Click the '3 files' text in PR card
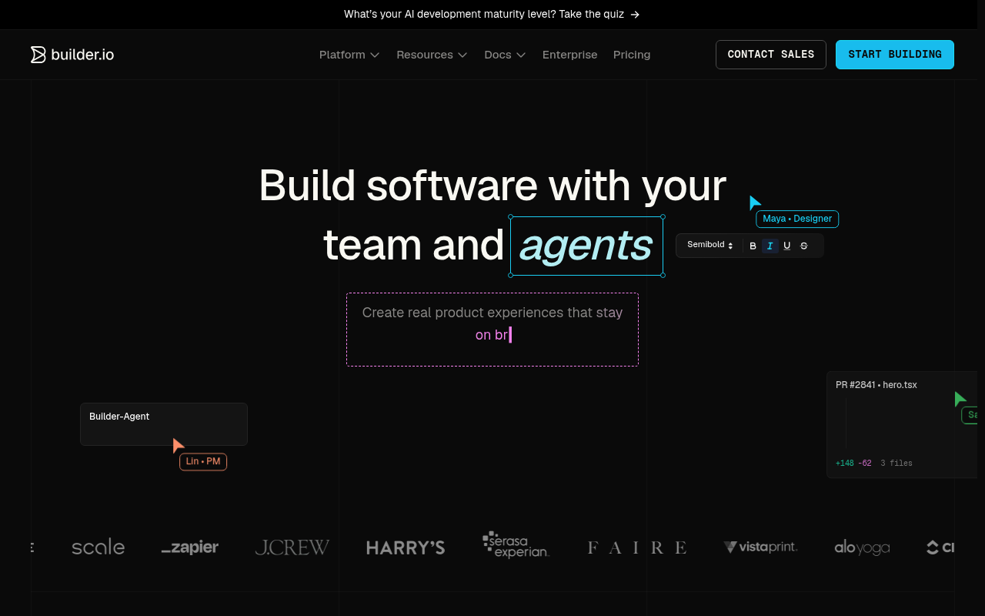The width and height of the screenshot is (985, 616). click(x=897, y=464)
